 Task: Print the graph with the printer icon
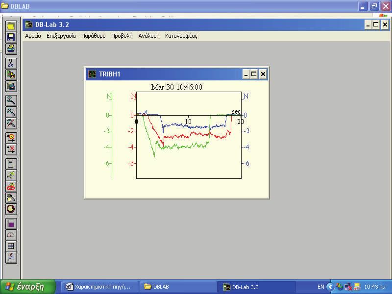click(11, 49)
